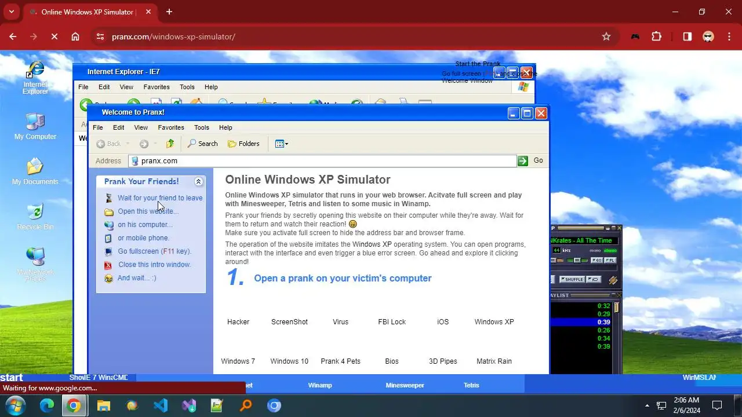The height and width of the screenshot is (417, 742).
Task: Open My Computer desktop icon
Action: (x=35, y=126)
